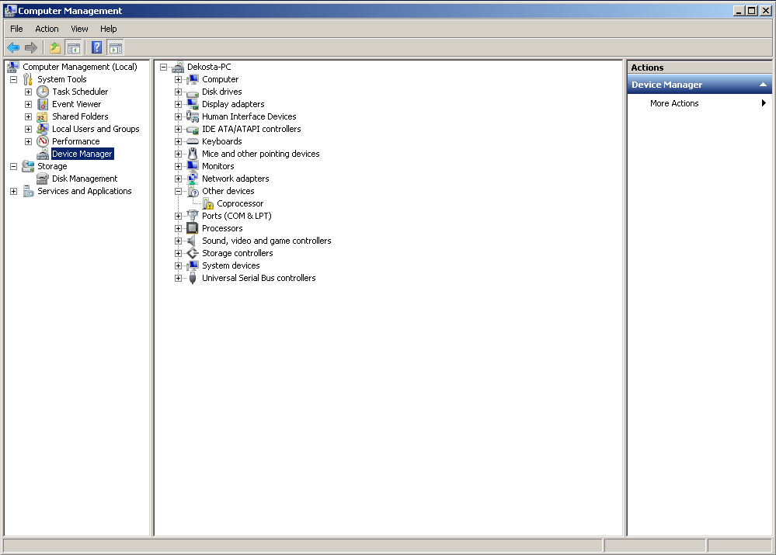Screen dimensions: 776x555
Task: Select the 'Sound, video and game controllers' label
Action: [x=266, y=241]
